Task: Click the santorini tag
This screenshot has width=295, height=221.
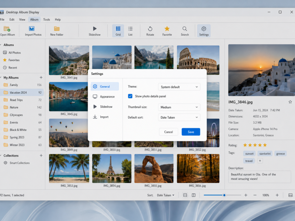Action: [x=265, y=154]
